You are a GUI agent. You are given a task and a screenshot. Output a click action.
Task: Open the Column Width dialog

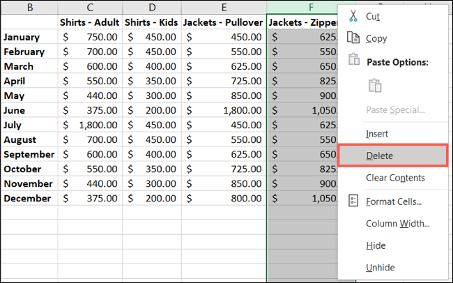click(x=397, y=224)
